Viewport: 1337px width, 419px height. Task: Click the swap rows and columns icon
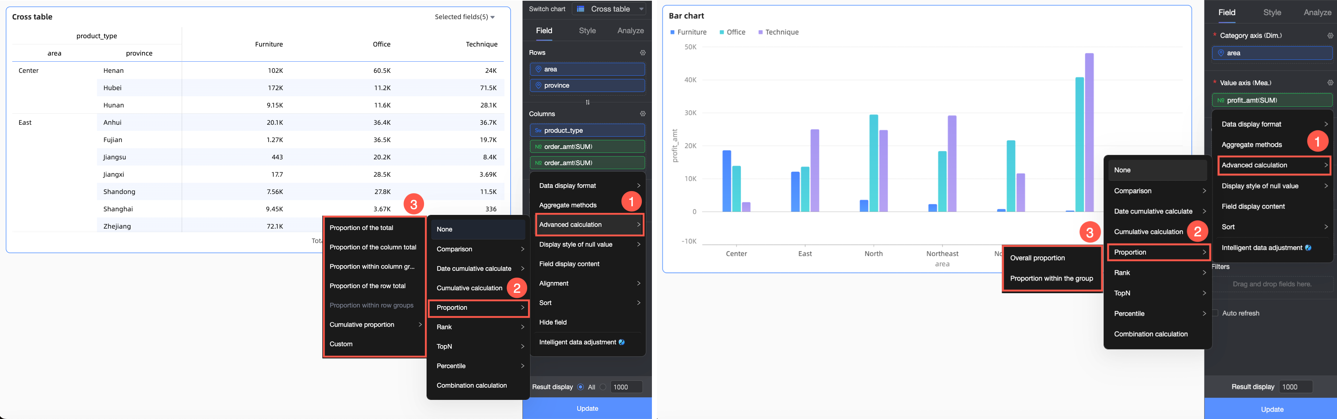(x=587, y=102)
